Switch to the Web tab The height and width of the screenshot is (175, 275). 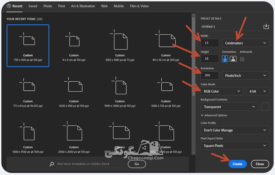[x=104, y=6]
